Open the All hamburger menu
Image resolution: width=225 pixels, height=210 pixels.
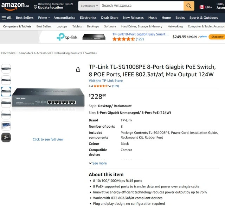[x=6, y=18]
